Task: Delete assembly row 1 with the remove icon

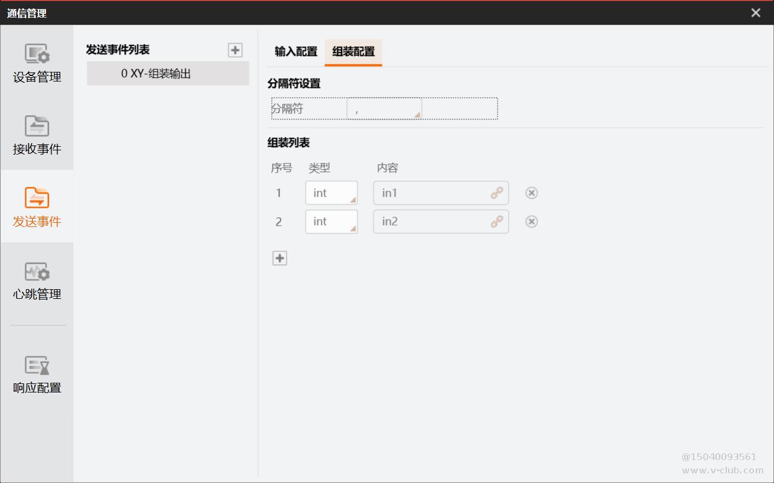Action: coord(531,193)
